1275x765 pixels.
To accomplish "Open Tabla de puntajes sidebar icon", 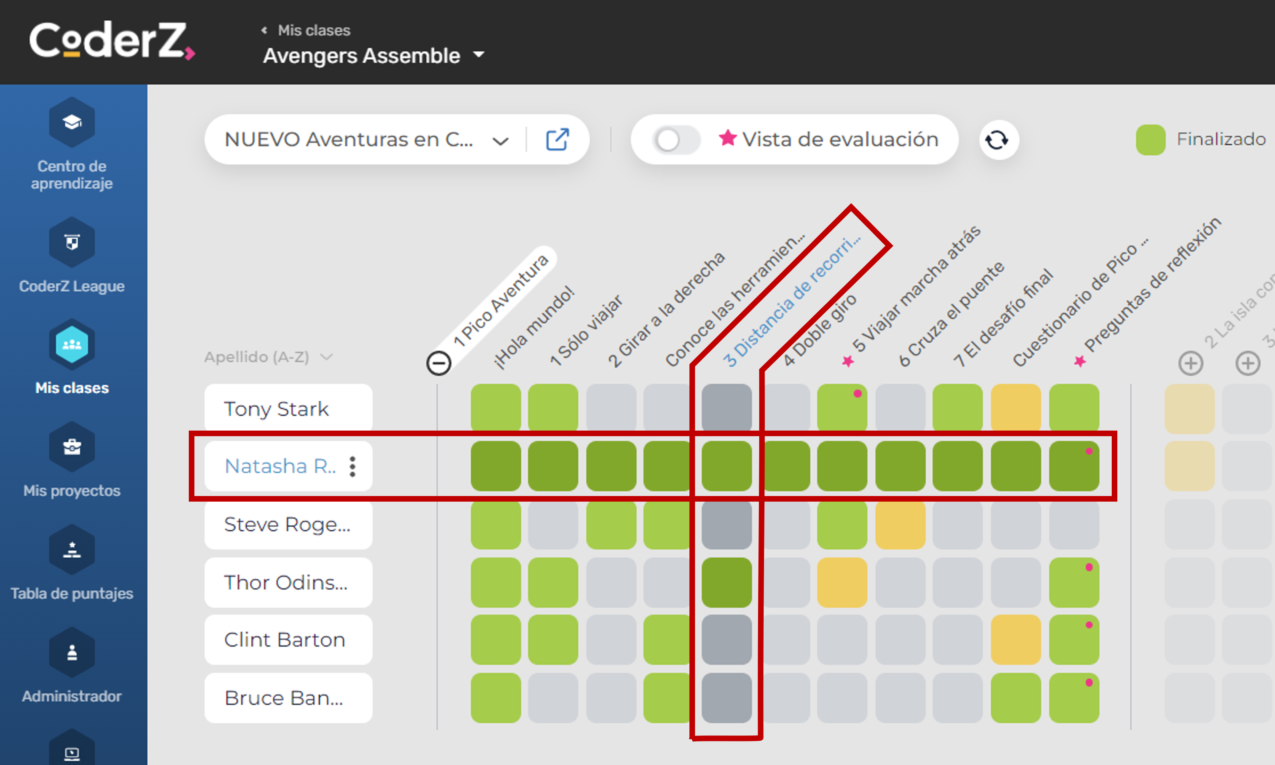I will click(x=72, y=550).
